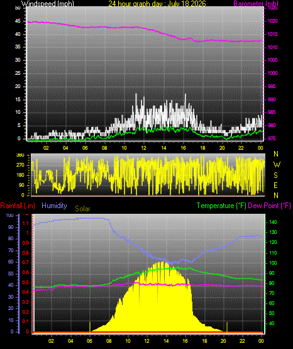Click the 0.1 rainfall axis value
Image resolution: width=293 pixels, height=349 pixels.
26,322
